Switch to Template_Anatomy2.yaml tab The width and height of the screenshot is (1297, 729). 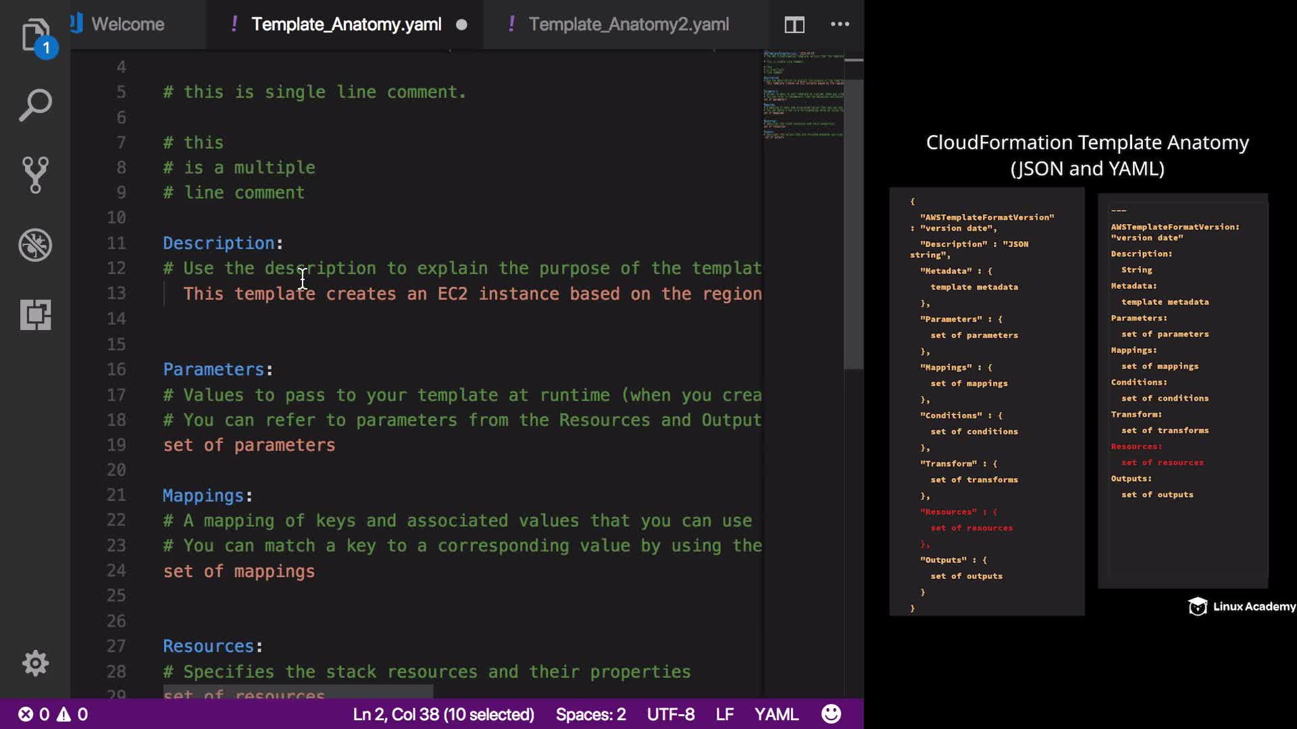coord(628,24)
